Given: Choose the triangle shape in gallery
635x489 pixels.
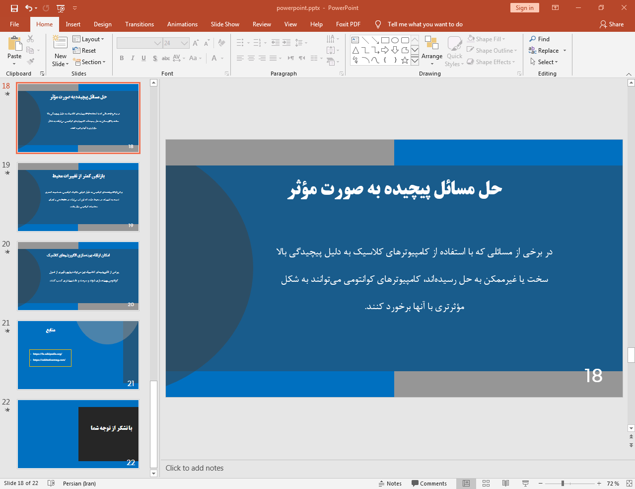Looking at the screenshot, I should [x=355, y=50].
